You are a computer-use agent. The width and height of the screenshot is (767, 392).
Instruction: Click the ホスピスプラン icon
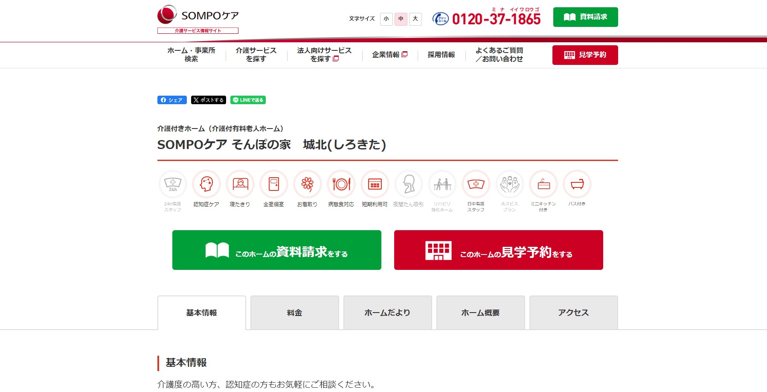(509, 185)
